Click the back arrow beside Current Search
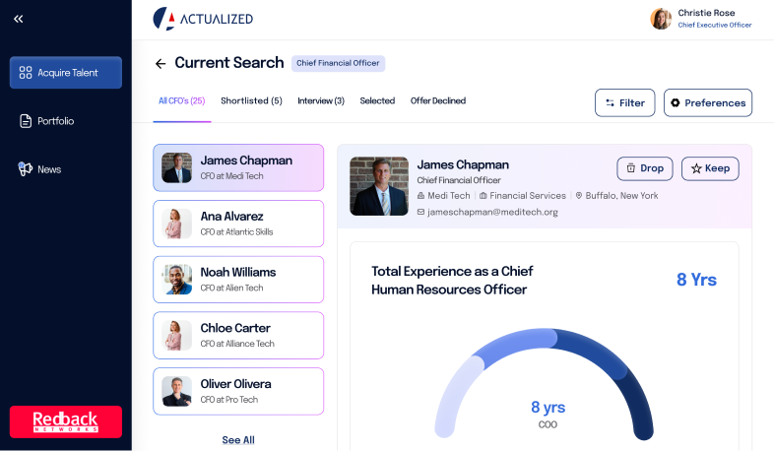 pyautogui.click(x=161, y=64)
